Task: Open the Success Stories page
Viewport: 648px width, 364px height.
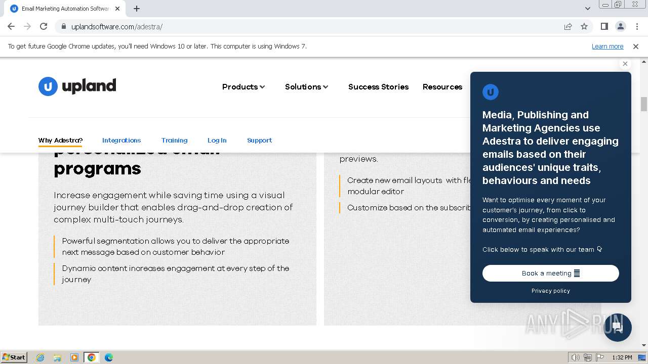Action: [x=378, y=87]
